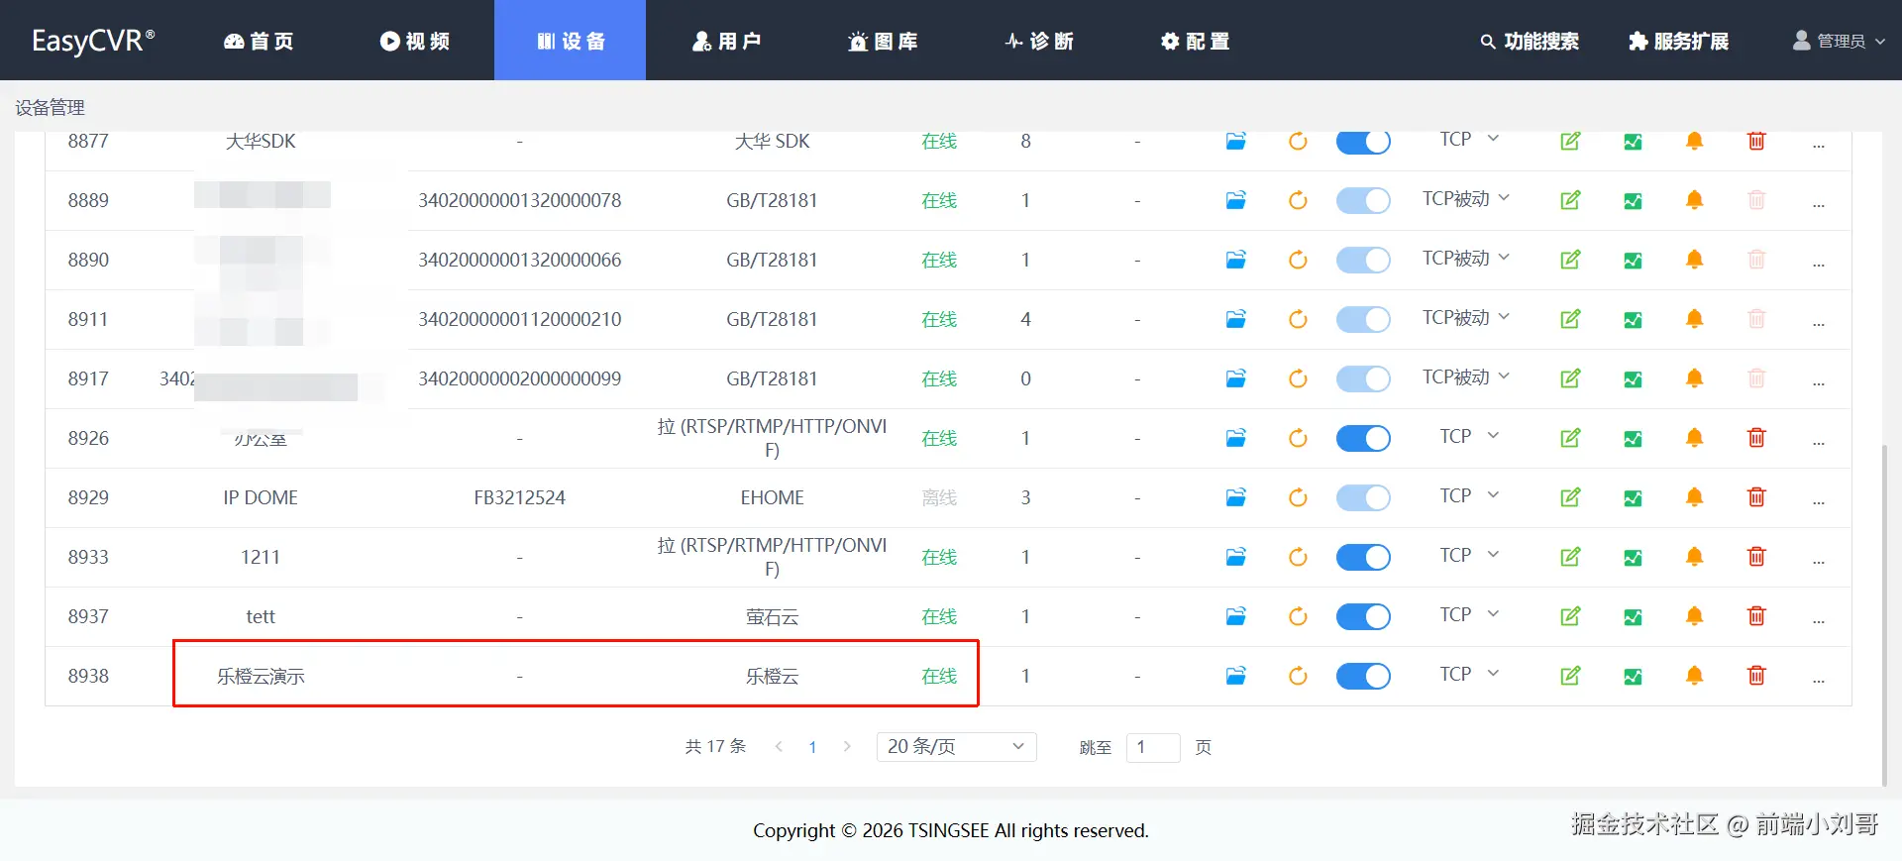Expand the 管理员 account menu
1902x861 pixels.
1839,41
